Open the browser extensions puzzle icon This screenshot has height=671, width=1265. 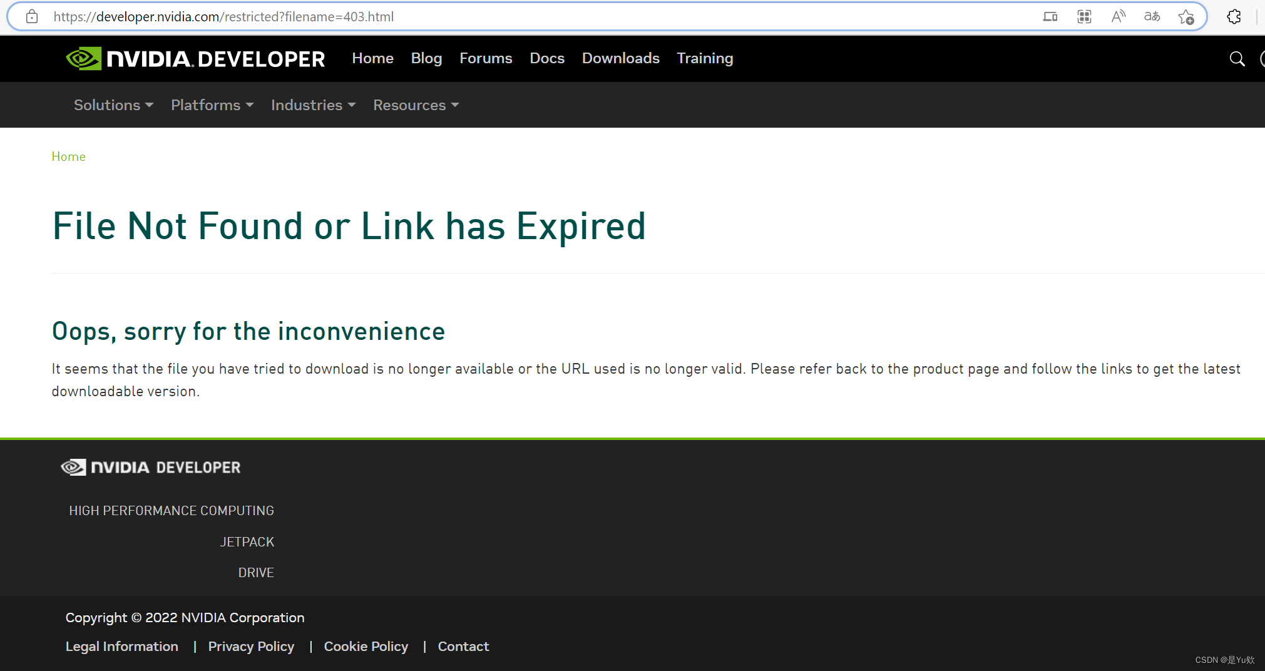[1234, 17]
